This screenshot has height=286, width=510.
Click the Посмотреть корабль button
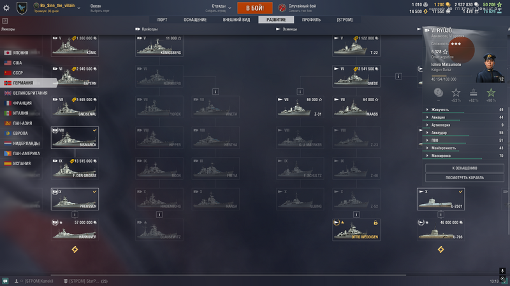pyautogui.click(x=465, y=178)
